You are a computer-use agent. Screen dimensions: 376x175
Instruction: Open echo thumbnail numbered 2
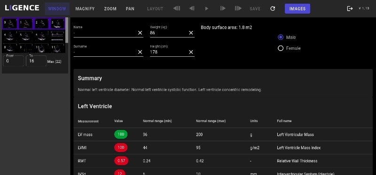point(42,23)
